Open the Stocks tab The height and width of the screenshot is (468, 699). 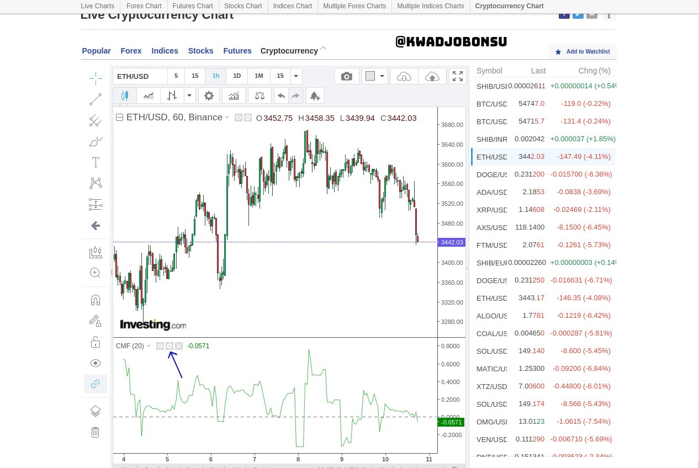[x=201, y=51]
